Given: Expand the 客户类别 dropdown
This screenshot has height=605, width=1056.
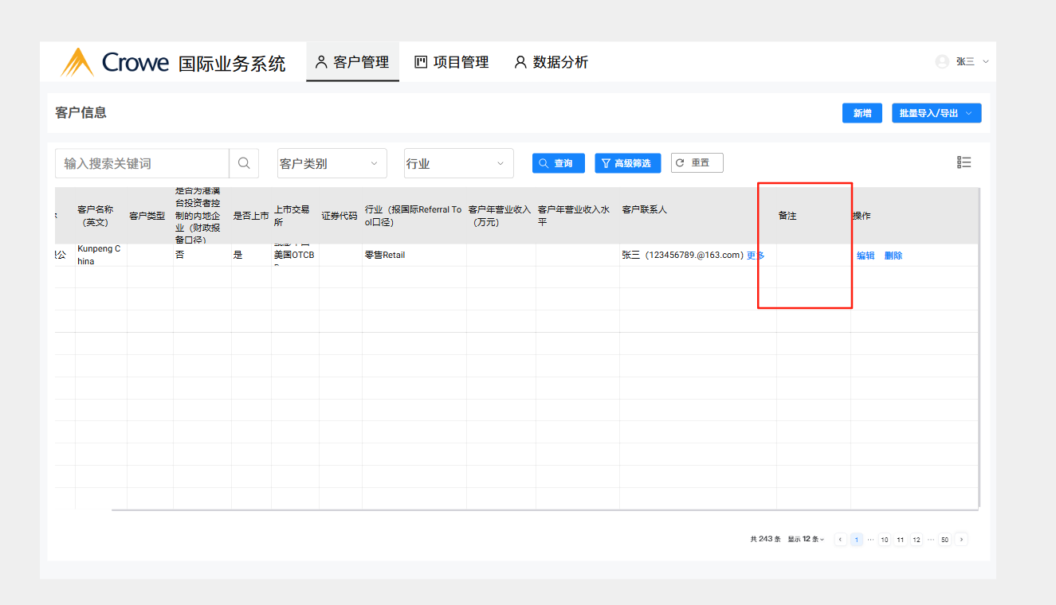Looking at the screenshot, I should [x=332, y=163].
